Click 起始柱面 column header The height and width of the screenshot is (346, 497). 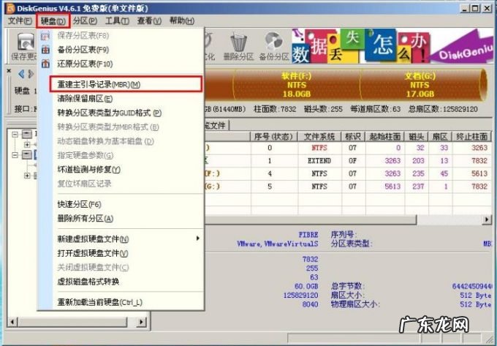[384, 137]
